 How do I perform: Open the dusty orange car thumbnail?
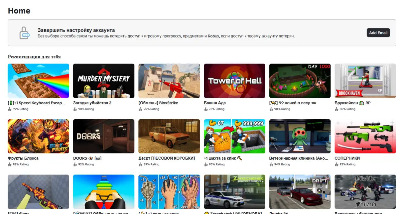(169, 136)
